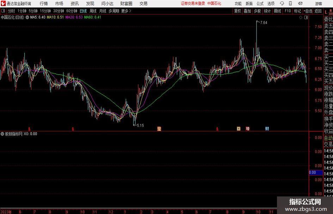Click the 复权 toolbar button
The width and height of the screenshot is (333, 214).
click(238, 11)
